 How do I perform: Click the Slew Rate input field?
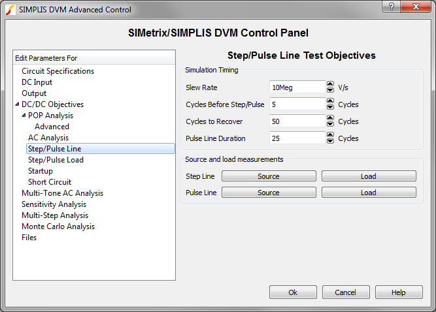pos(297,87)
